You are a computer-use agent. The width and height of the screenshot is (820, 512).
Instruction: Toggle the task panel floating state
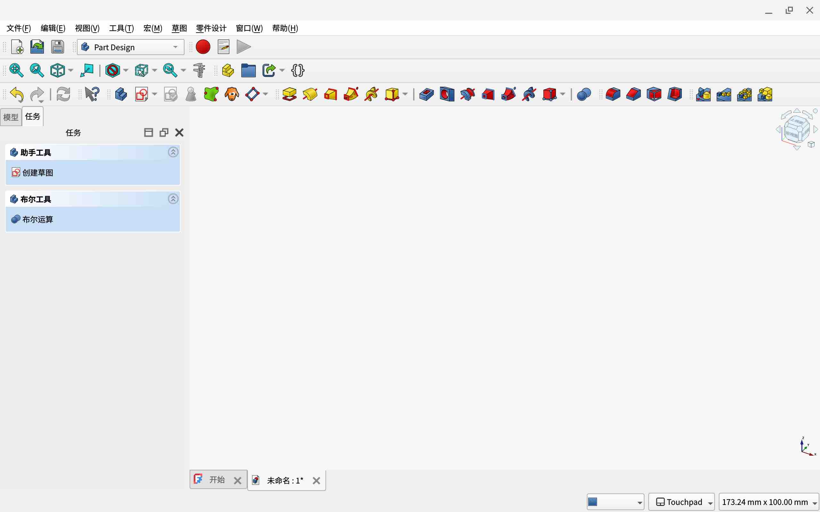(164, 132)
